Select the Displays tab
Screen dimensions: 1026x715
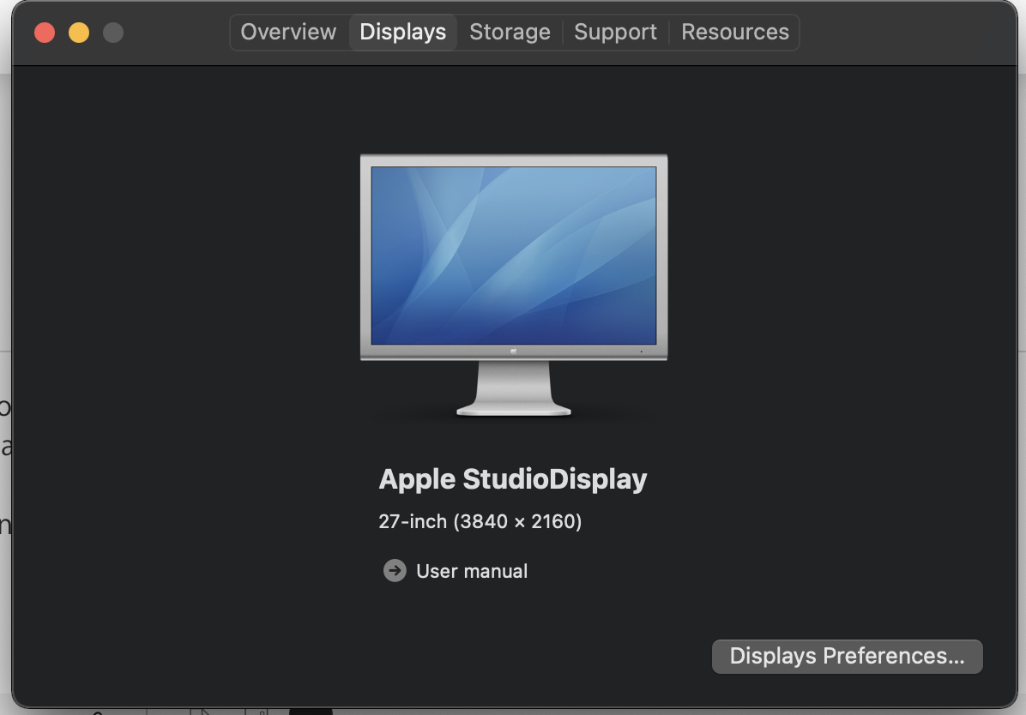403,32
